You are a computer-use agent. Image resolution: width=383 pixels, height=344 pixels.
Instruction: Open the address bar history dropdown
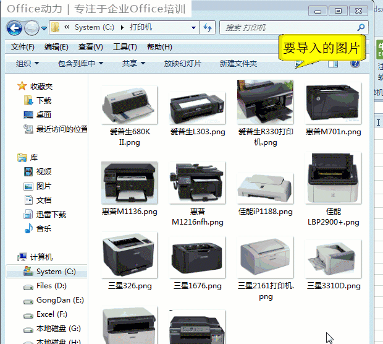tap(194, 28)
